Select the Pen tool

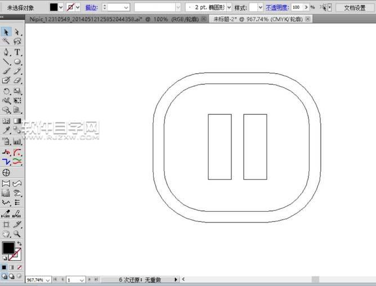tap(6, 52)
